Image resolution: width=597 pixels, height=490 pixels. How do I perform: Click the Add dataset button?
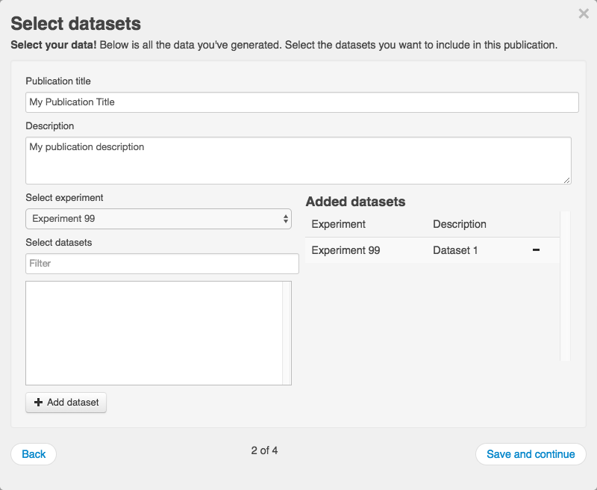pyautogui.click(x=66, y=403)
